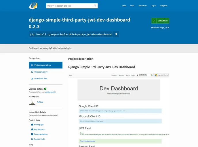
Task: Click the verified details green checkmark
Action: (x=45, y=89)
